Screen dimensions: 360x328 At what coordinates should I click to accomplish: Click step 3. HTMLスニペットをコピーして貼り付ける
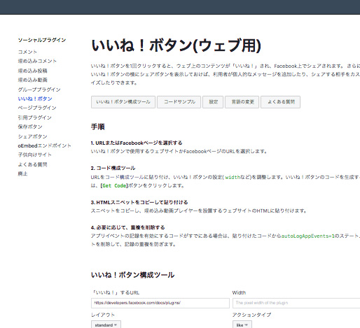tap(139, 202)
